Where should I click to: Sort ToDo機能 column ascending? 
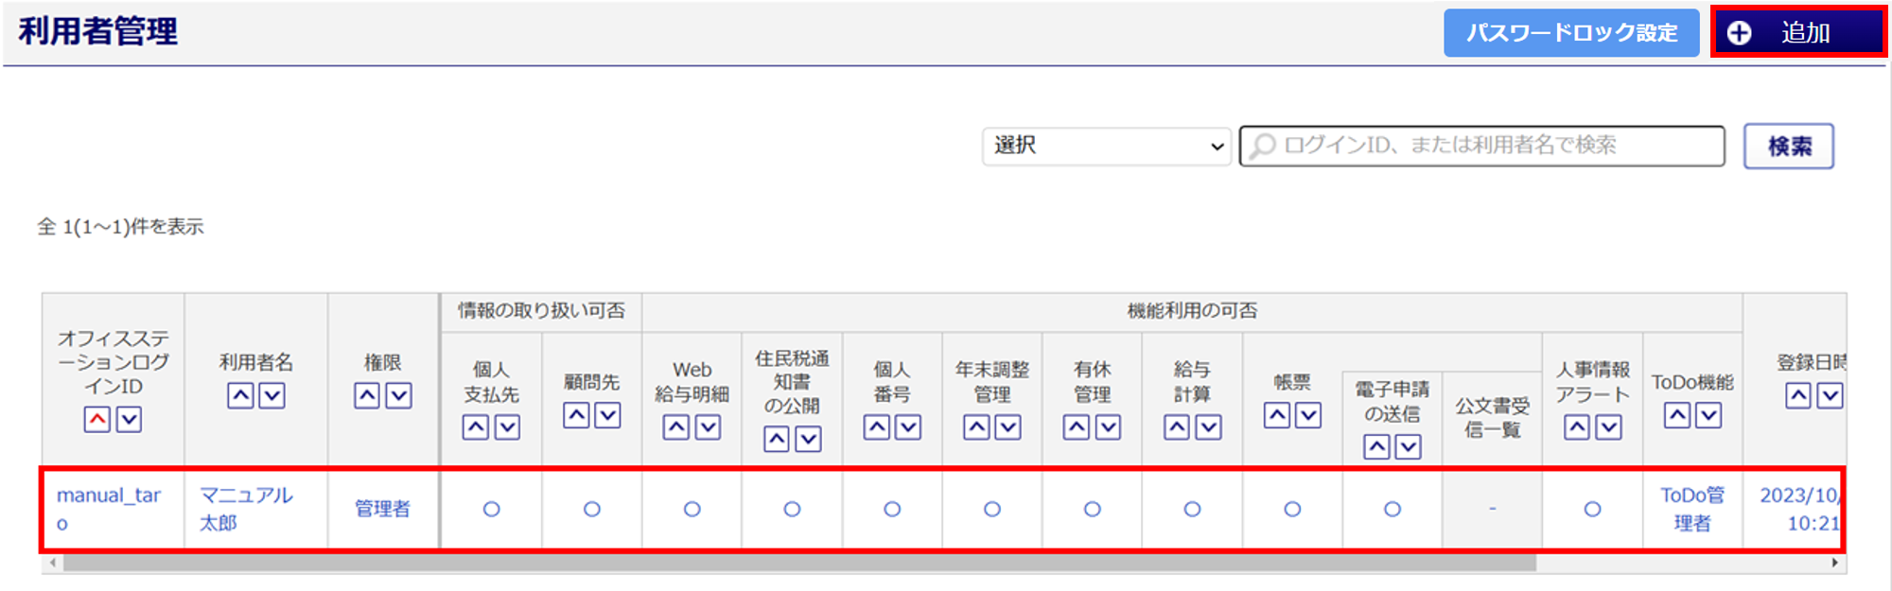click(1676, 415)
